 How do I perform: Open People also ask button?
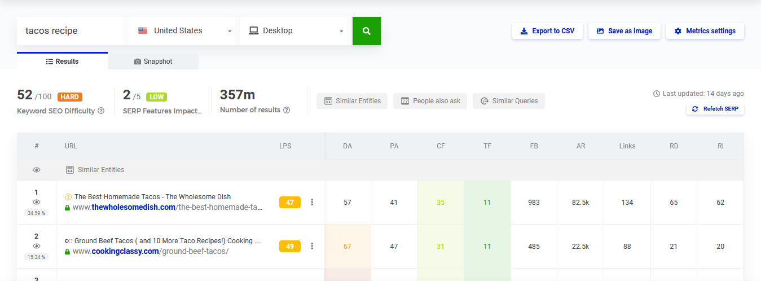430,101
